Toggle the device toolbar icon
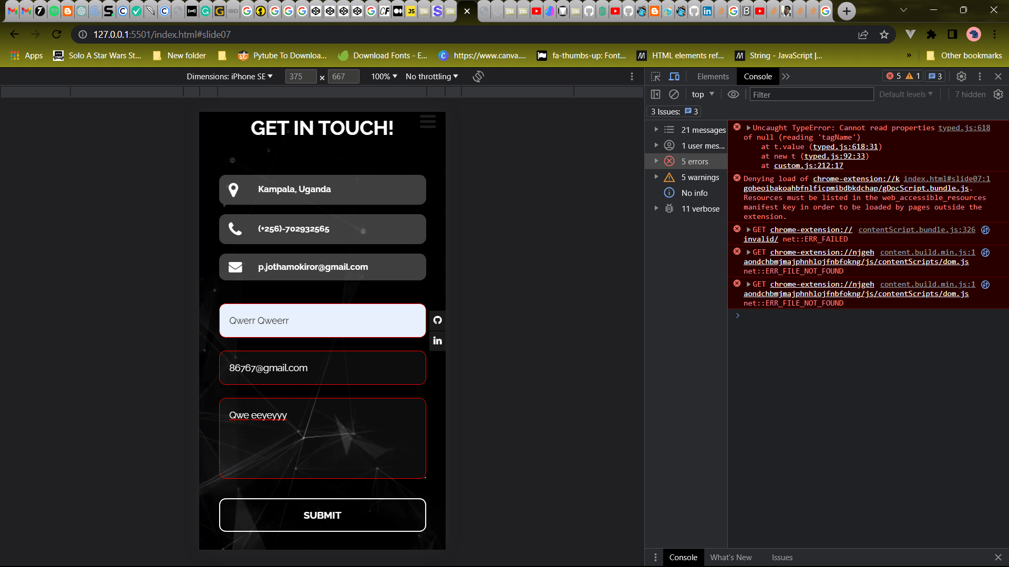Image resolution: width=1009 pixels, height=567 pixels. click(674, 77)
